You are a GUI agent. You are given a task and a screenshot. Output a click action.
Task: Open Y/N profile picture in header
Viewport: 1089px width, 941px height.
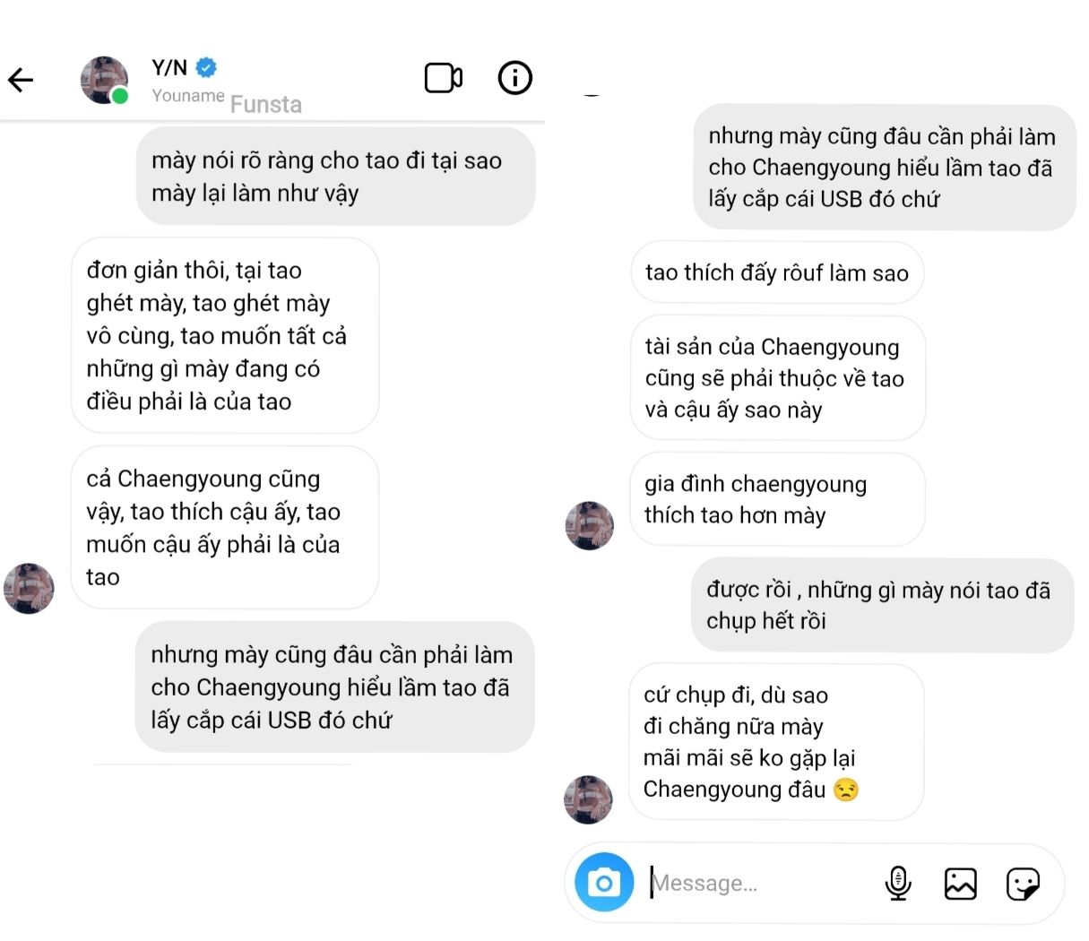[x=104, y=80]
